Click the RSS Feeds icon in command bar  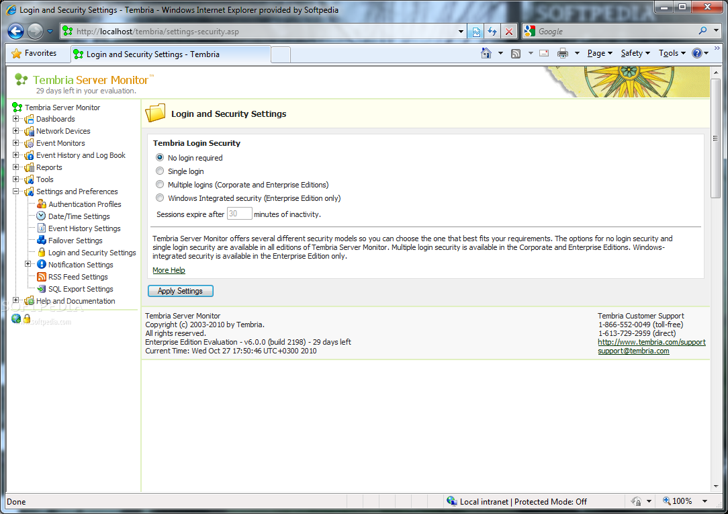516,53
